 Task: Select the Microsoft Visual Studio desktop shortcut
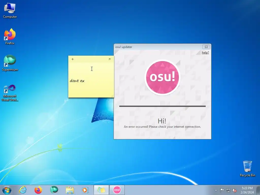(10, 93)
